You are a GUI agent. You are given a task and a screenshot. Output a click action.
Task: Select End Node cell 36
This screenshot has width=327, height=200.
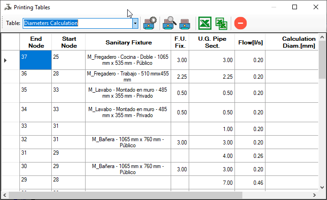click(36, 76)
